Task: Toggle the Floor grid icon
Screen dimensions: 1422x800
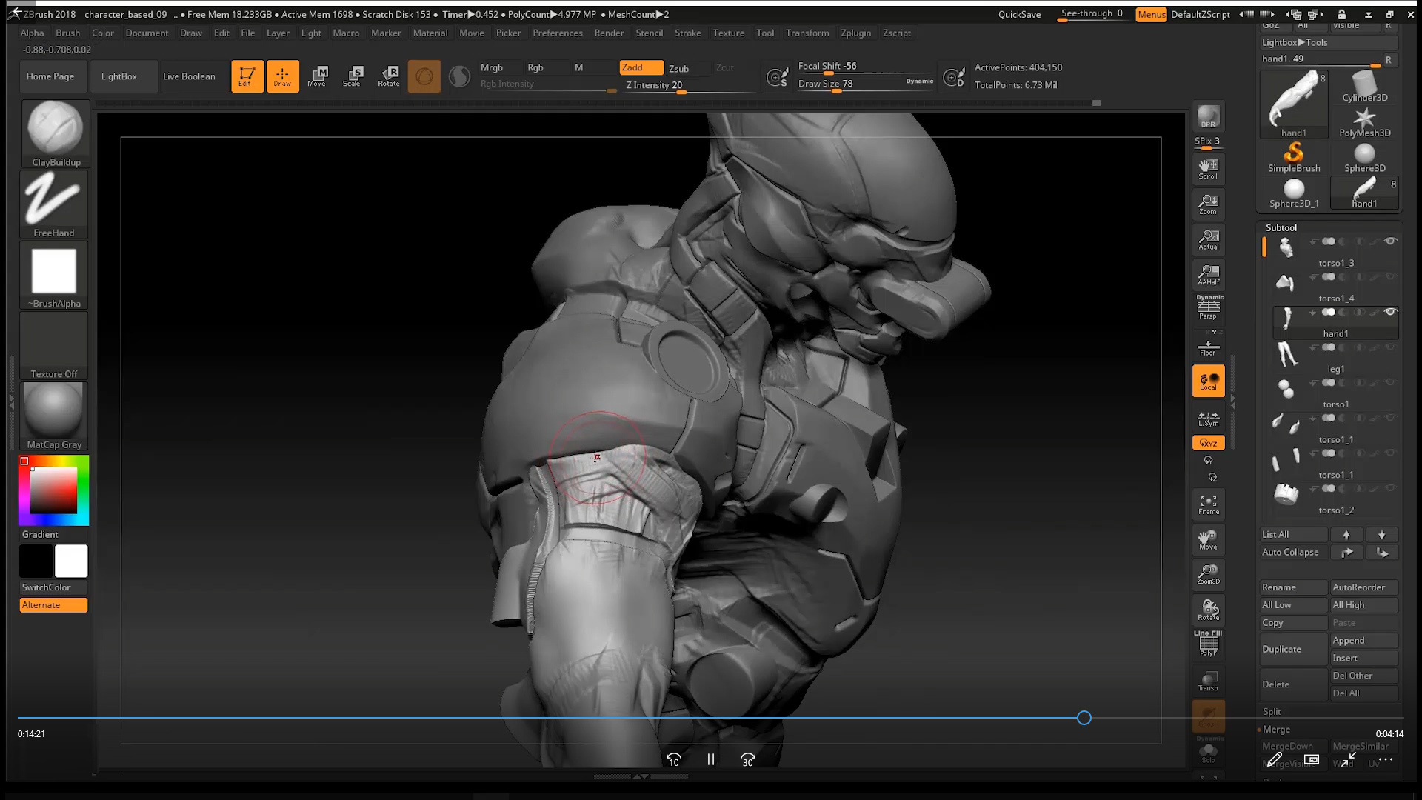Action: point(1208,347)
